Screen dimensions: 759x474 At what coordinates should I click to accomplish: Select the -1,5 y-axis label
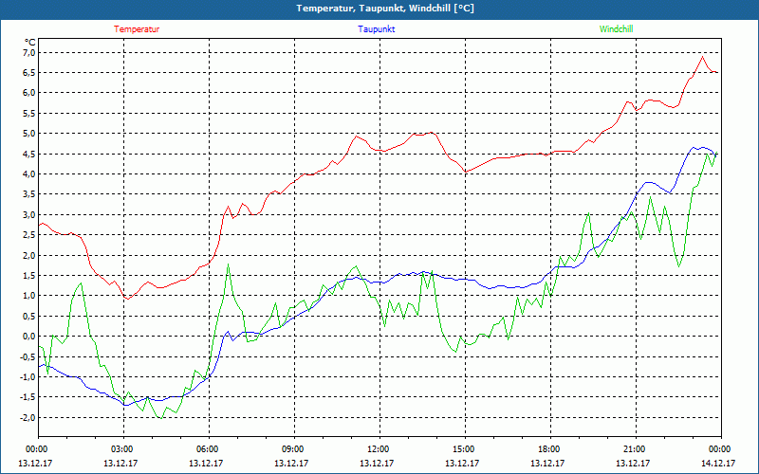tap(28, 397)
